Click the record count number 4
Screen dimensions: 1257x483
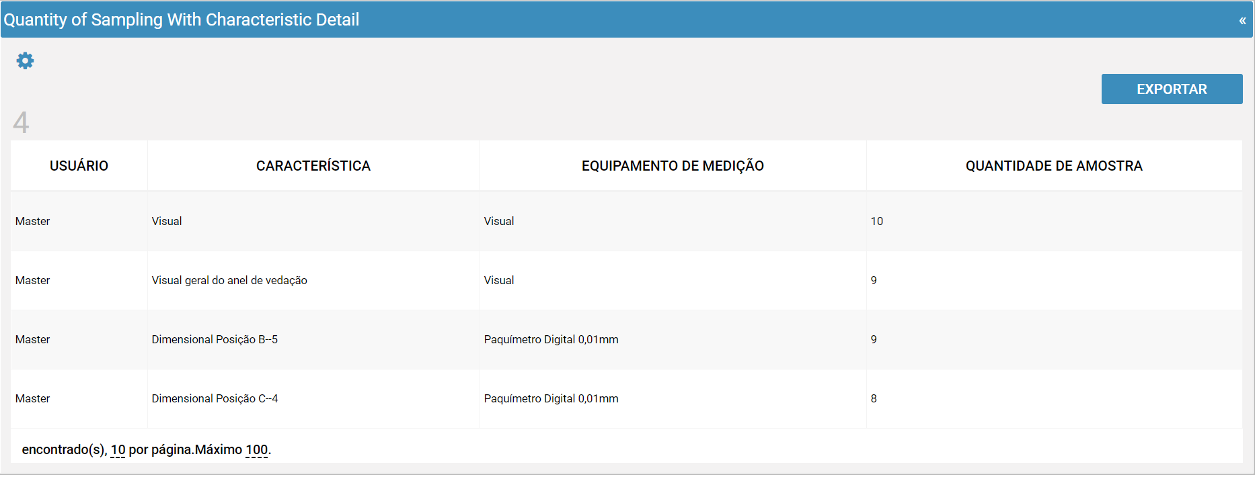click(21, 122)
